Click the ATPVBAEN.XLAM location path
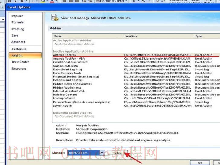 (157, 59)
